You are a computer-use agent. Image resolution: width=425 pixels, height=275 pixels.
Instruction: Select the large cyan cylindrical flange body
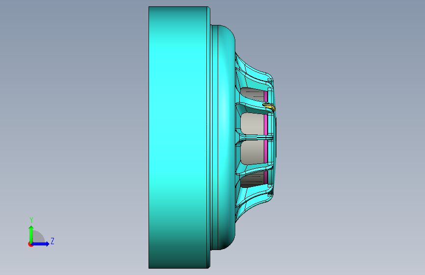tap(179, 137)
